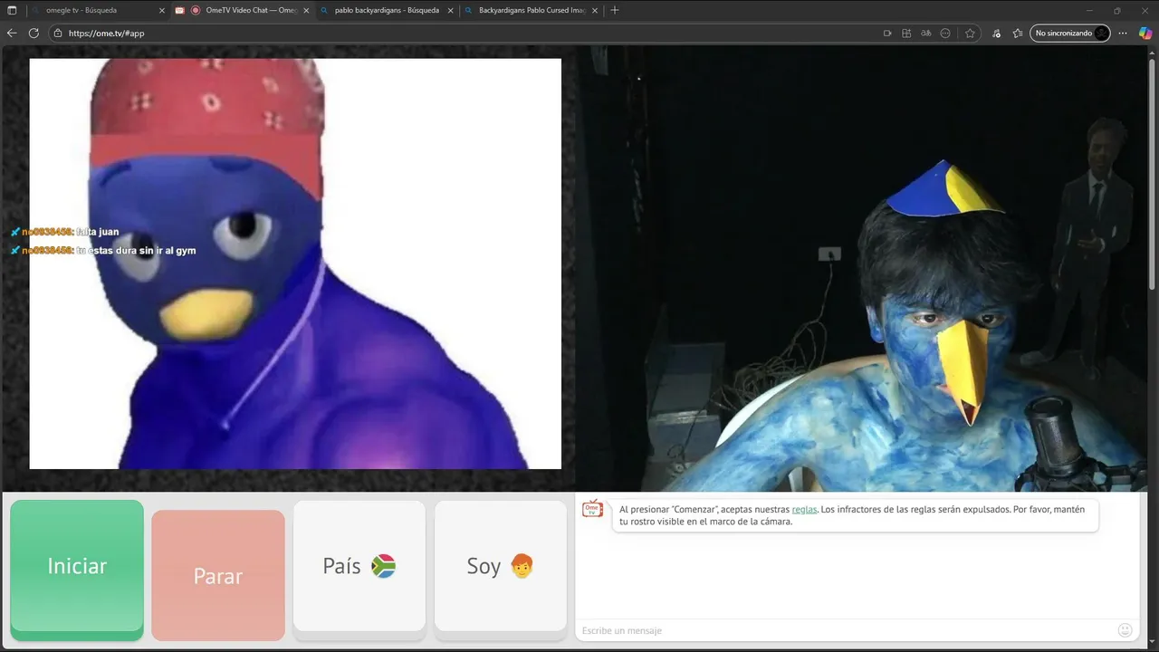Click chat message 'falta juan'
Viewport: 1159px width, 652px height.
pyautogui.click(x=98, y=232)
